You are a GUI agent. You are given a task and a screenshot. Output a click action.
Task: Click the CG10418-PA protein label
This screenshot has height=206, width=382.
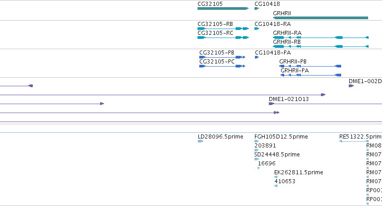(273, 53)
